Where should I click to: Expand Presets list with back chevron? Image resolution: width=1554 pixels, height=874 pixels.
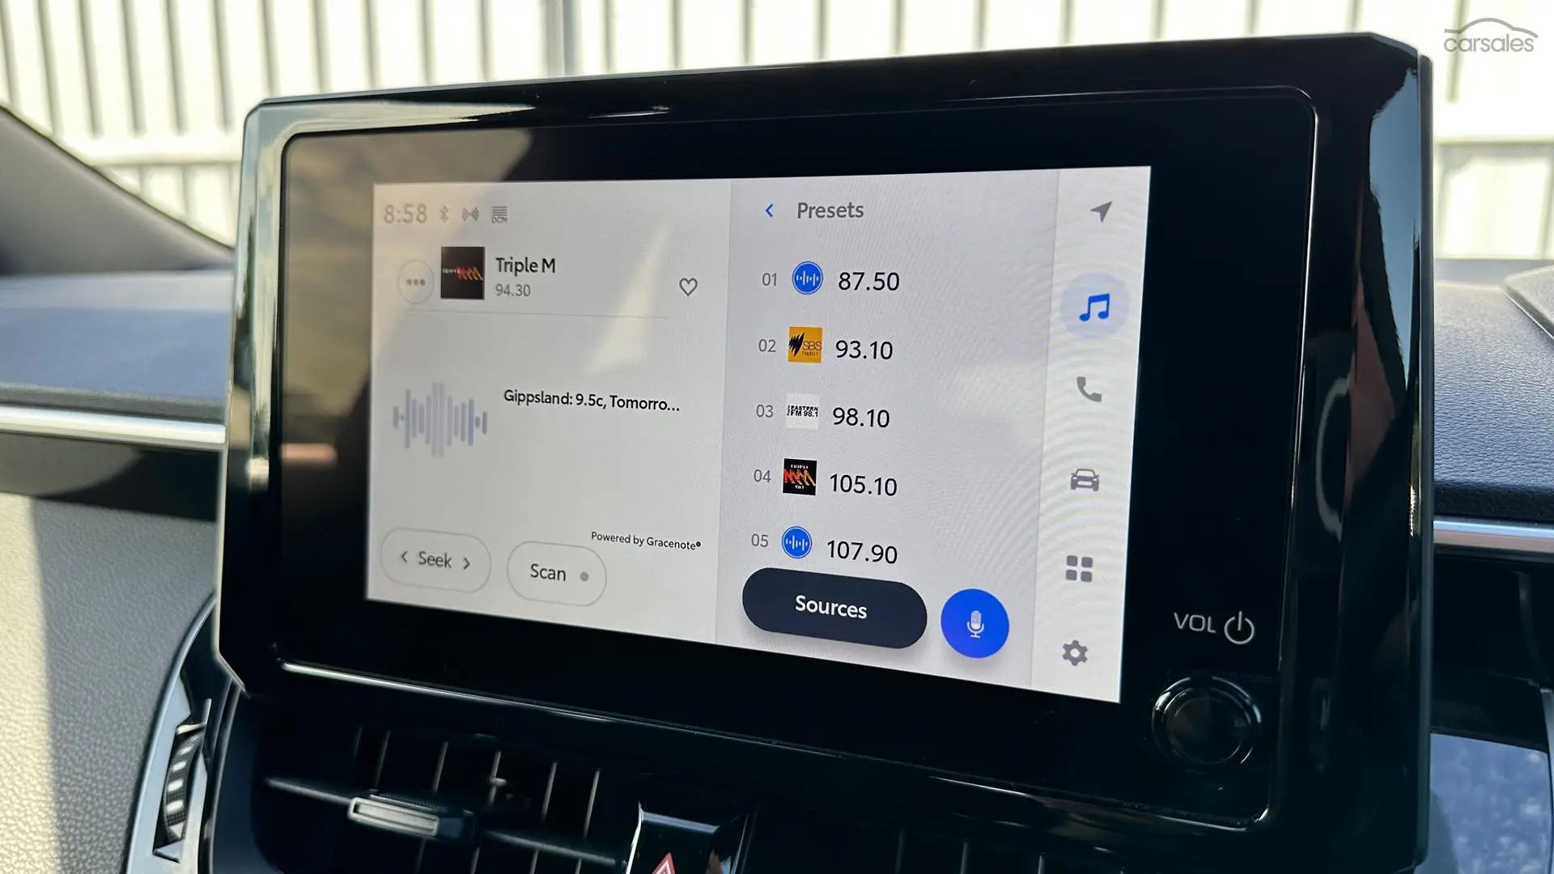pos(768,210)
